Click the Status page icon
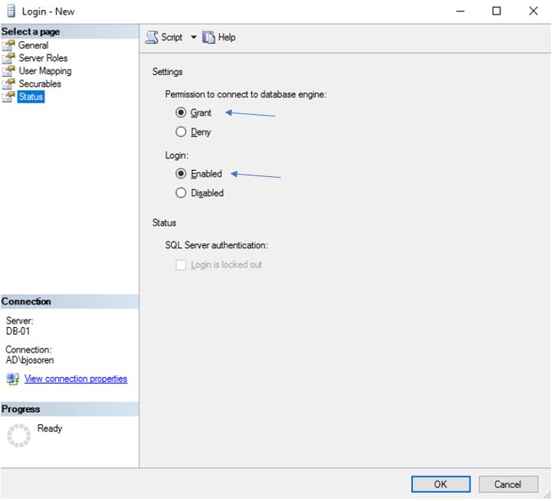Viewport: 554px width, 501px height. tap(9, 97)
